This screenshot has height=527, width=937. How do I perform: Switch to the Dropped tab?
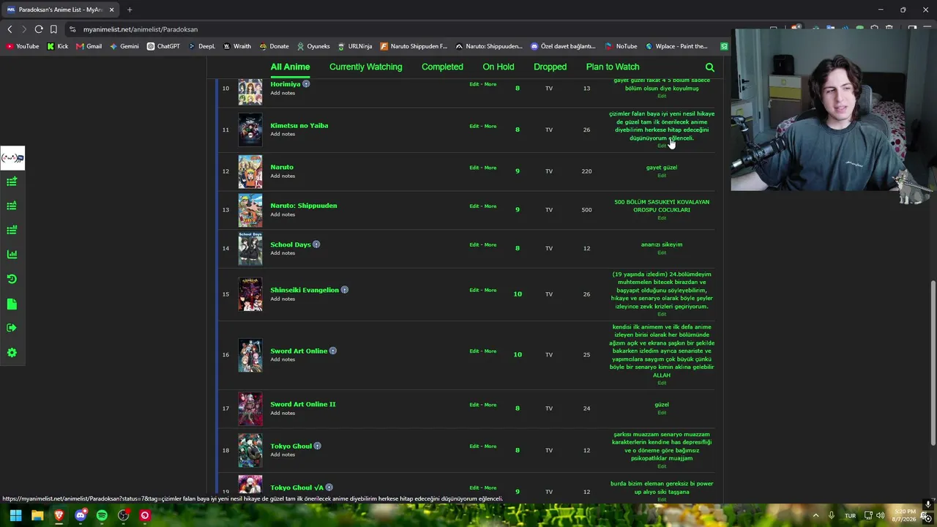click(550, 67)
